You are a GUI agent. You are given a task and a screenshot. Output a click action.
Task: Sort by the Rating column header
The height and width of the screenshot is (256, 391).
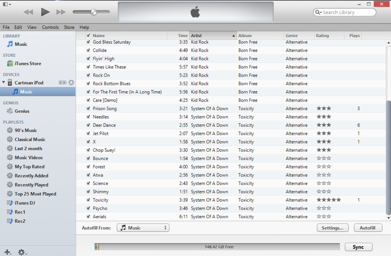(x=329, y=36)
